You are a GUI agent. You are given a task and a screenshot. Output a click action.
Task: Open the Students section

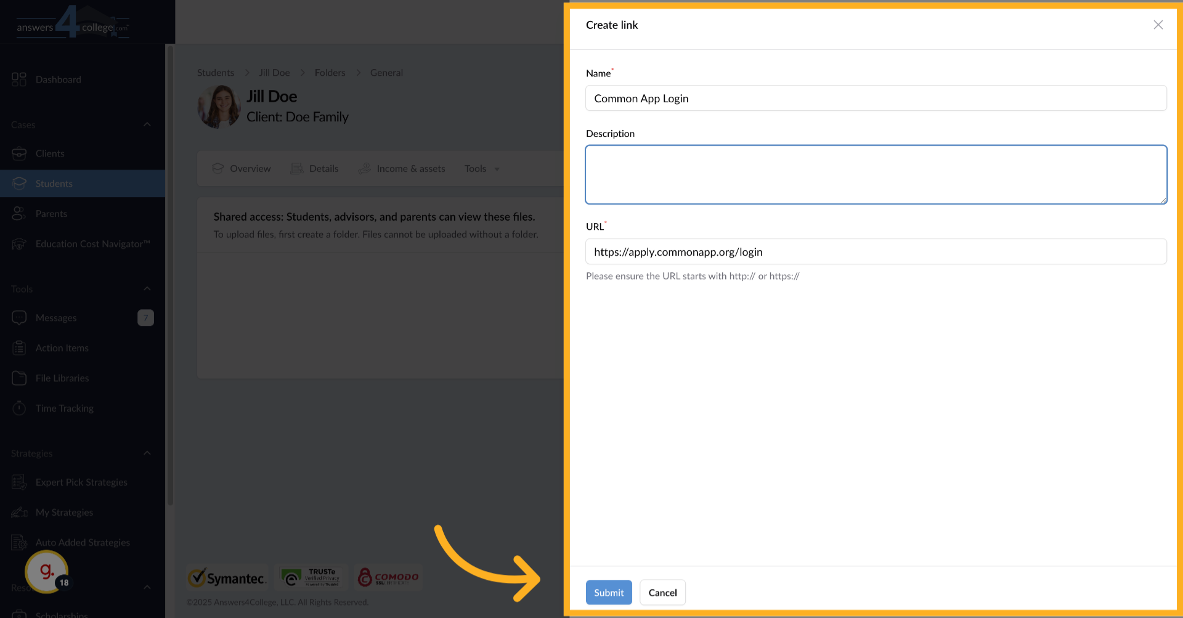[x=53, y=183]
